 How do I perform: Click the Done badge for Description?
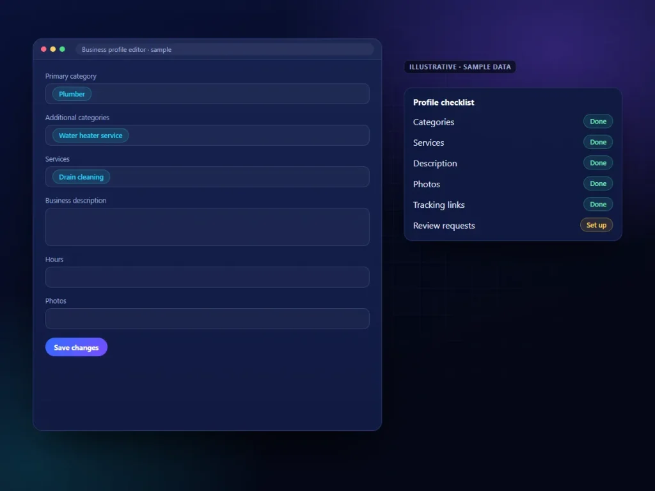(598, 163)
